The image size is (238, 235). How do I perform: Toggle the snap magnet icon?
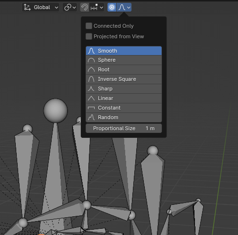click(x=85, y=7)
